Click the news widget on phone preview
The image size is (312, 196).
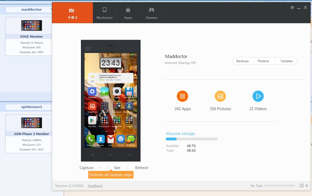pyautogui.click(x=111, y=78)
